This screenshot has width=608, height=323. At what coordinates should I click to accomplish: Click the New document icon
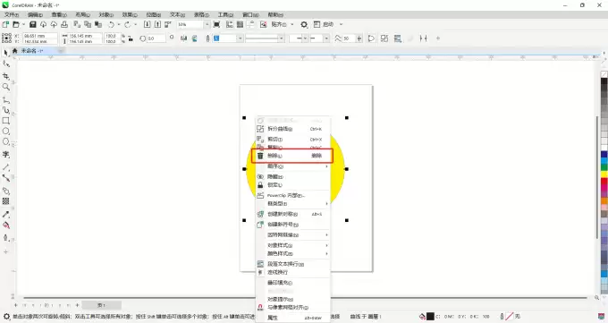pyautogui.click(x=5, y=24)
